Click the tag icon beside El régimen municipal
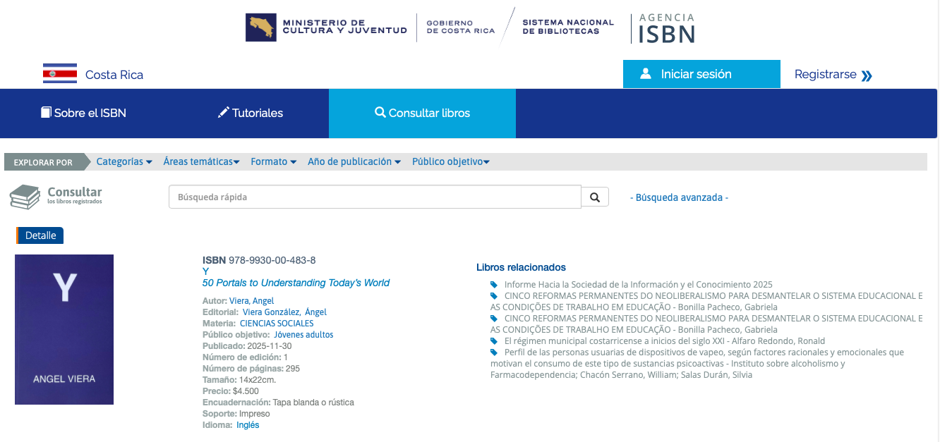The image size is (940, 442). pyautogui.click(x=494, y=341)
